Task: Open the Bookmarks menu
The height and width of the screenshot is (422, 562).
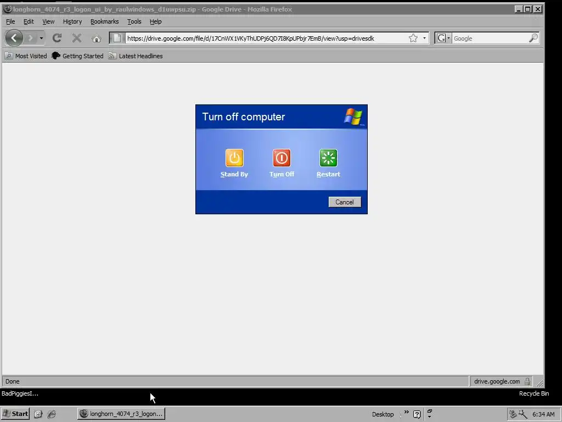Action: tap(104, 21)
